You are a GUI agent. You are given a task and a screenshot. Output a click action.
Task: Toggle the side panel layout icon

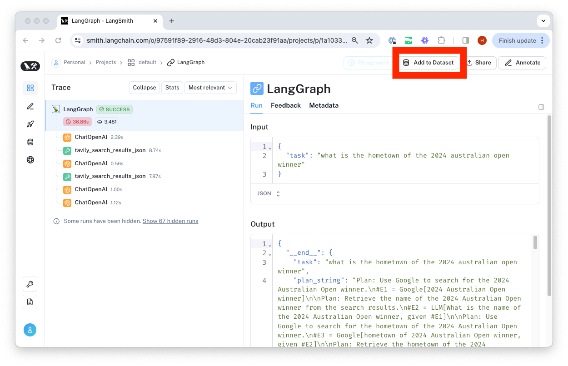(x=541, y=107)
